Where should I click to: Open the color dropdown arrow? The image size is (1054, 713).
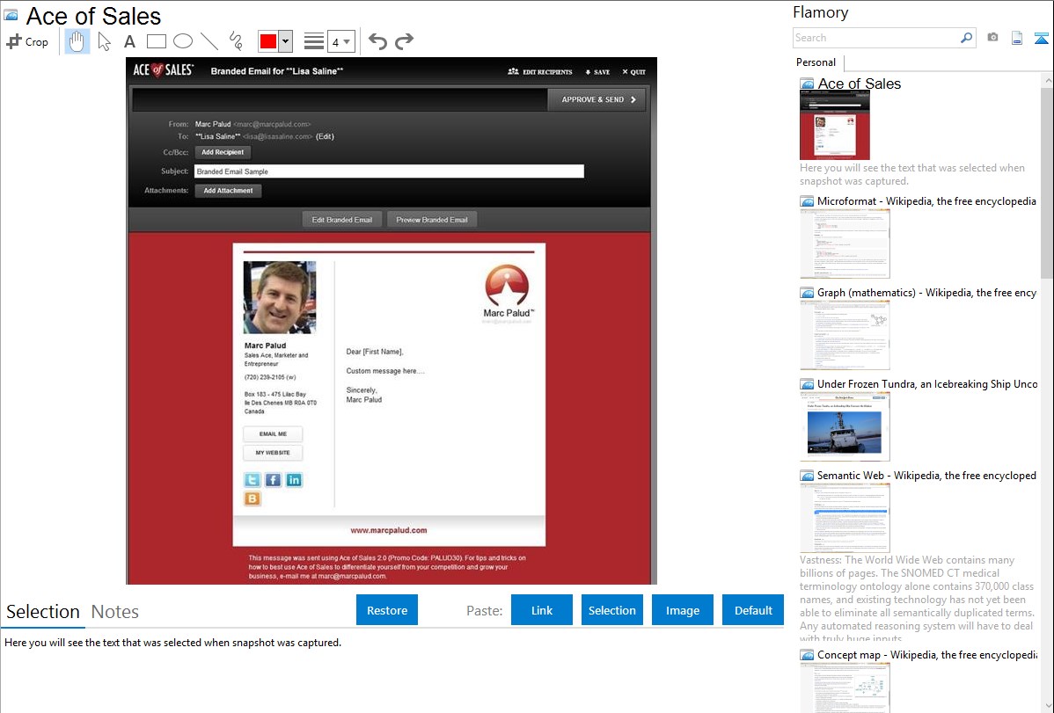[285, 41]
